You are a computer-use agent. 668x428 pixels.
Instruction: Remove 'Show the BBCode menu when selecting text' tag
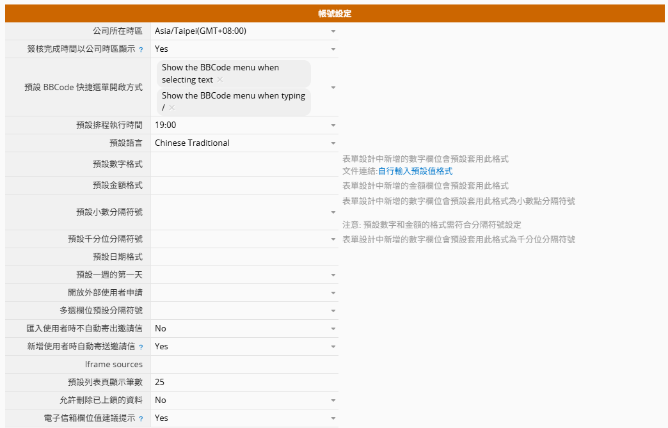pos(220,80)
